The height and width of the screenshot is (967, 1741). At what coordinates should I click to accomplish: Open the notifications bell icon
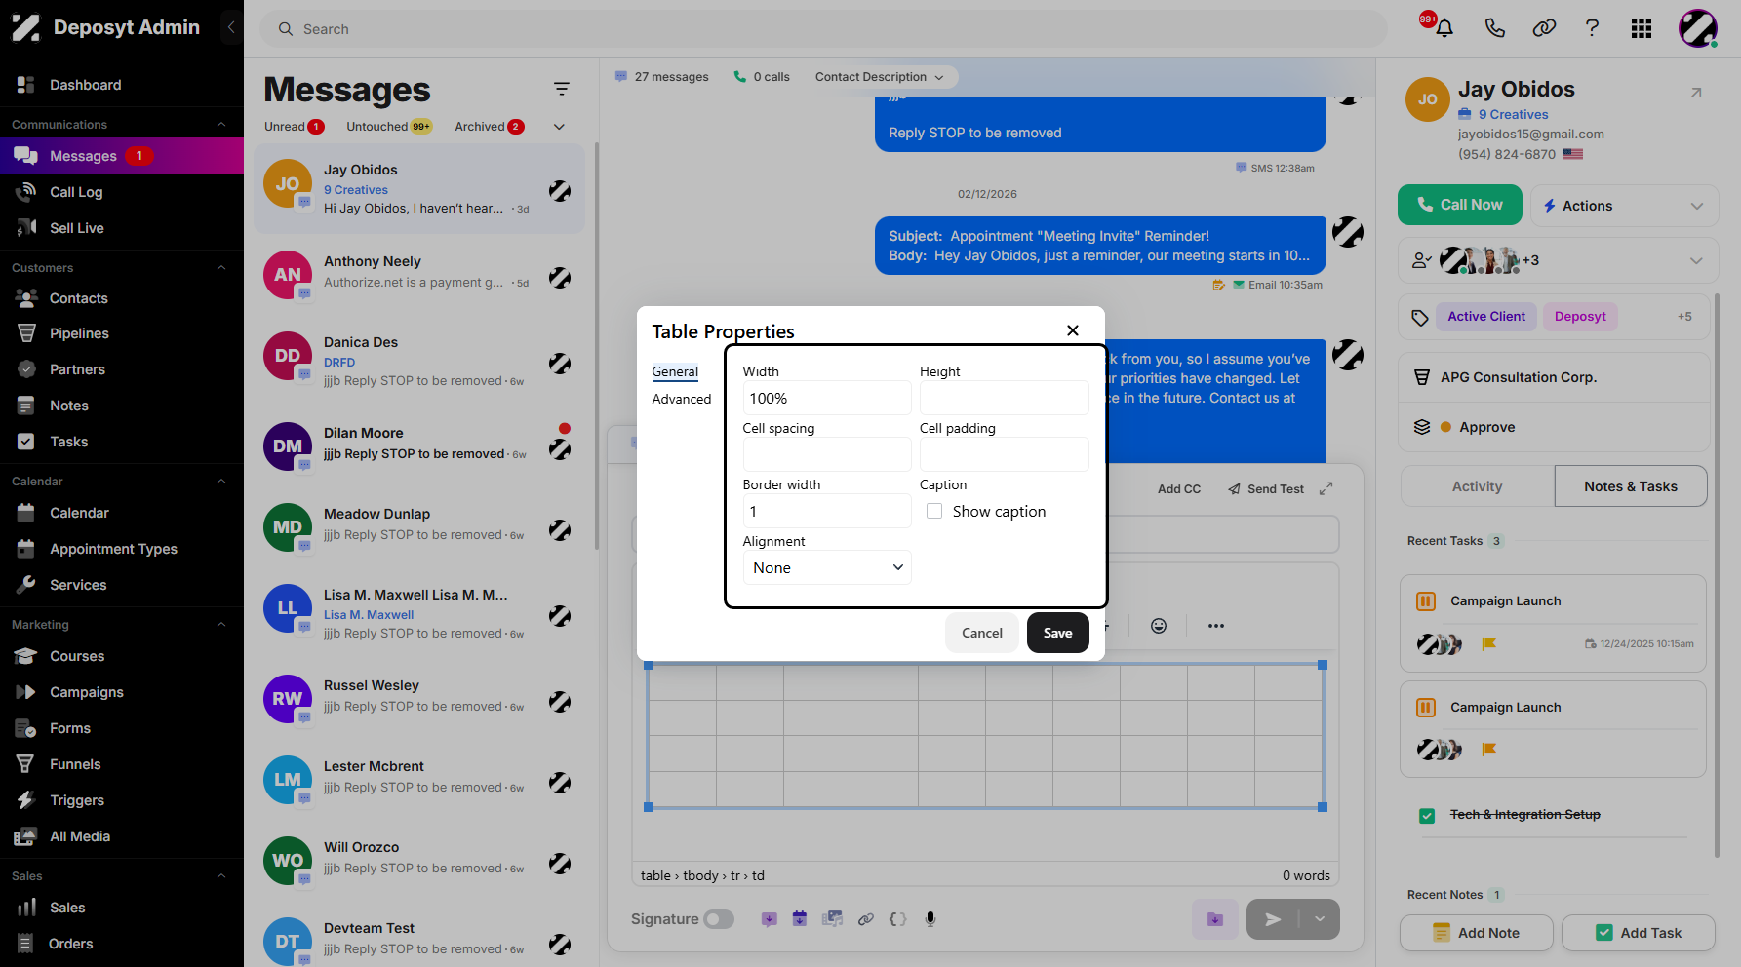1444,28
